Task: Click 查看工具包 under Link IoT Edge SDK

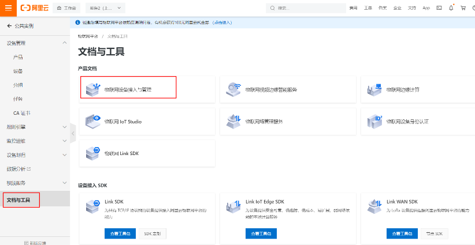Action: tap(261, 233)
